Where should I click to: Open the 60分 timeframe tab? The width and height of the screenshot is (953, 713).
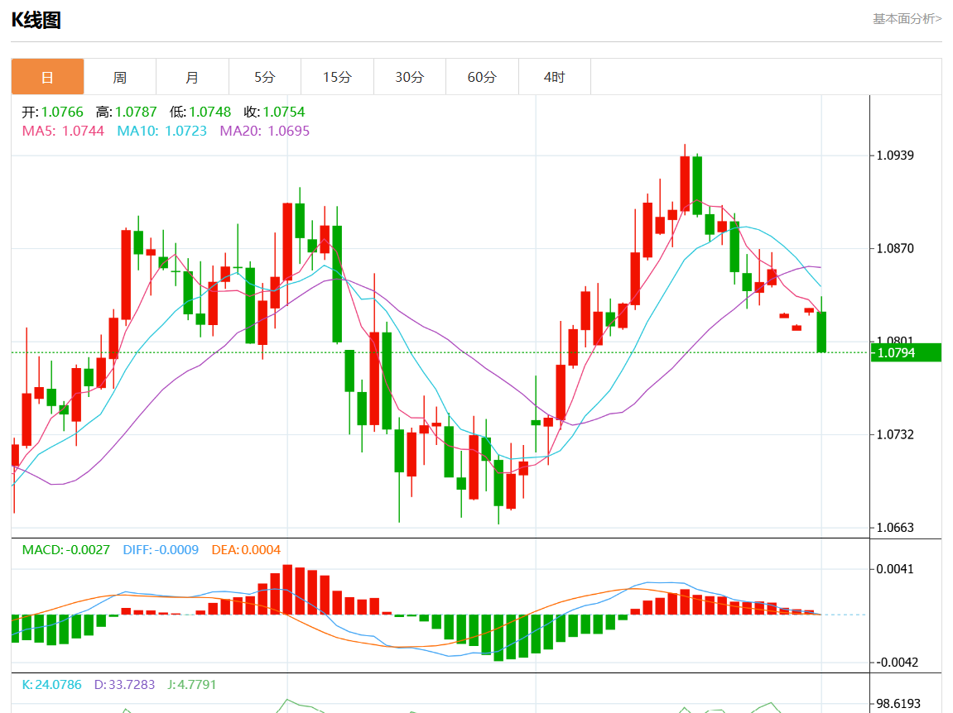482,77
